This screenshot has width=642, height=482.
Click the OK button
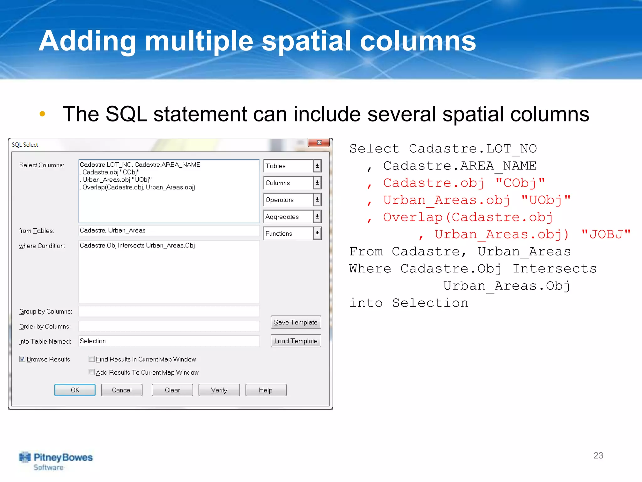[x=75, y=390]
